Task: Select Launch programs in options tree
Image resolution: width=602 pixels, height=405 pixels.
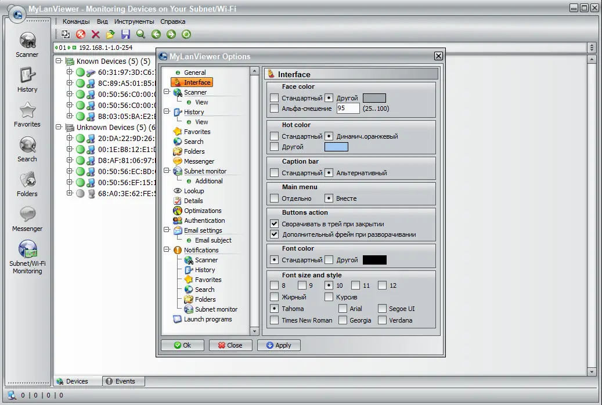Action: click(208, 319)
